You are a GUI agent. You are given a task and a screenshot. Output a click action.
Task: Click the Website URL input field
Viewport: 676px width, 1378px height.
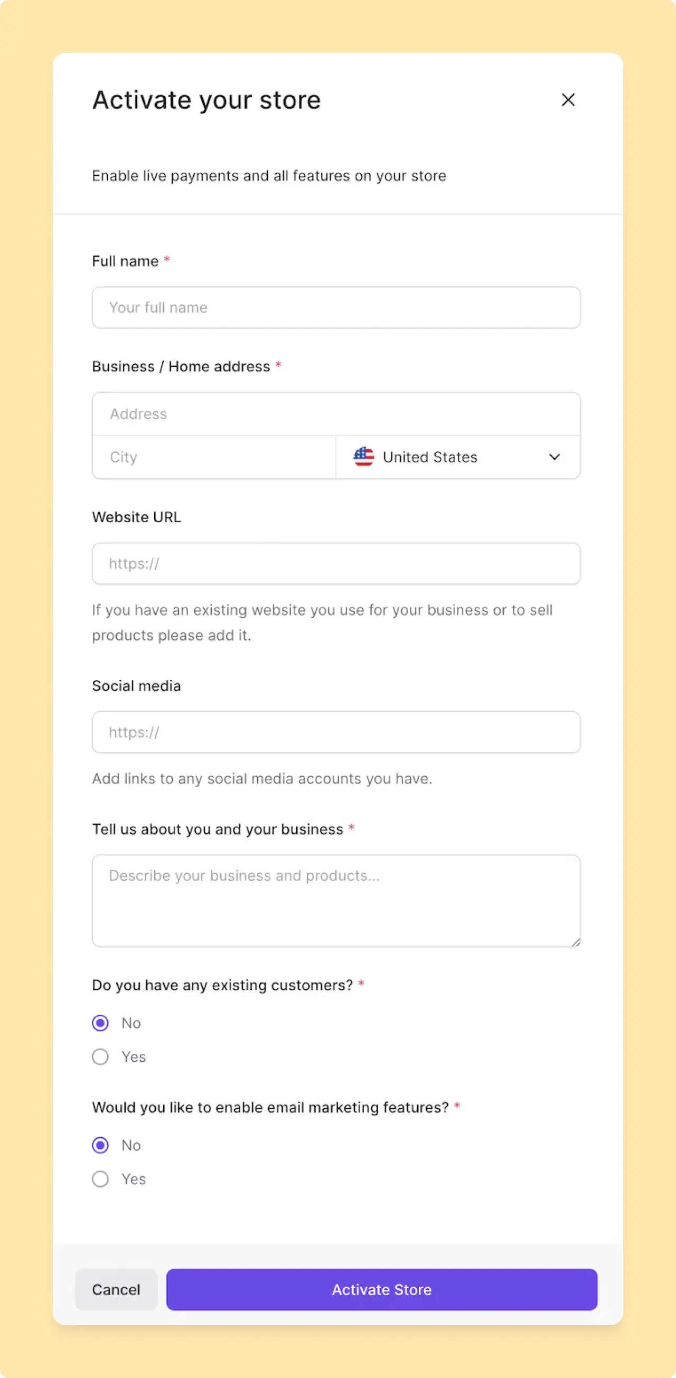coord(336,563)
